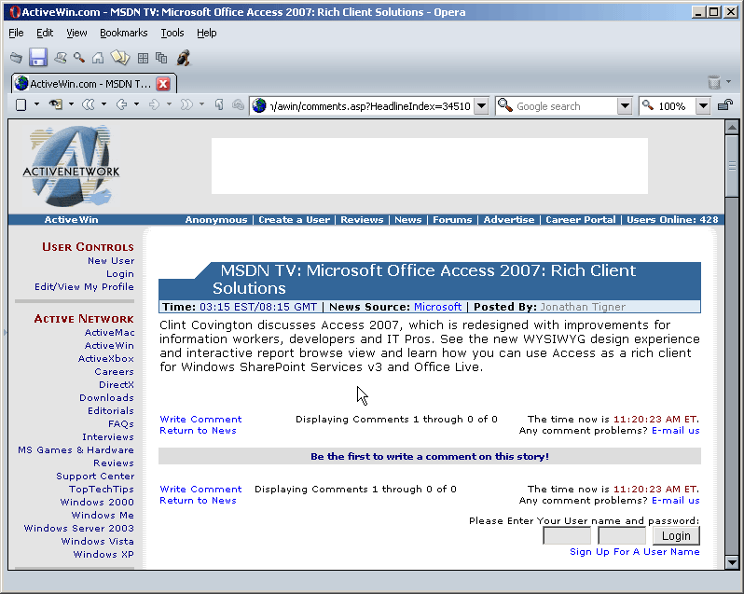
Task: Tile windows using grid icon
Action: (x=143, y=58)
